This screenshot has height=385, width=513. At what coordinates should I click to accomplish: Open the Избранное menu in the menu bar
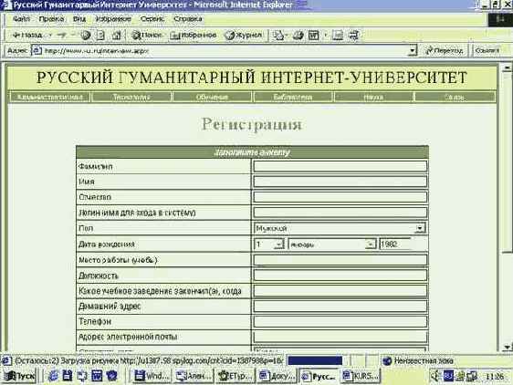[113, 19]
